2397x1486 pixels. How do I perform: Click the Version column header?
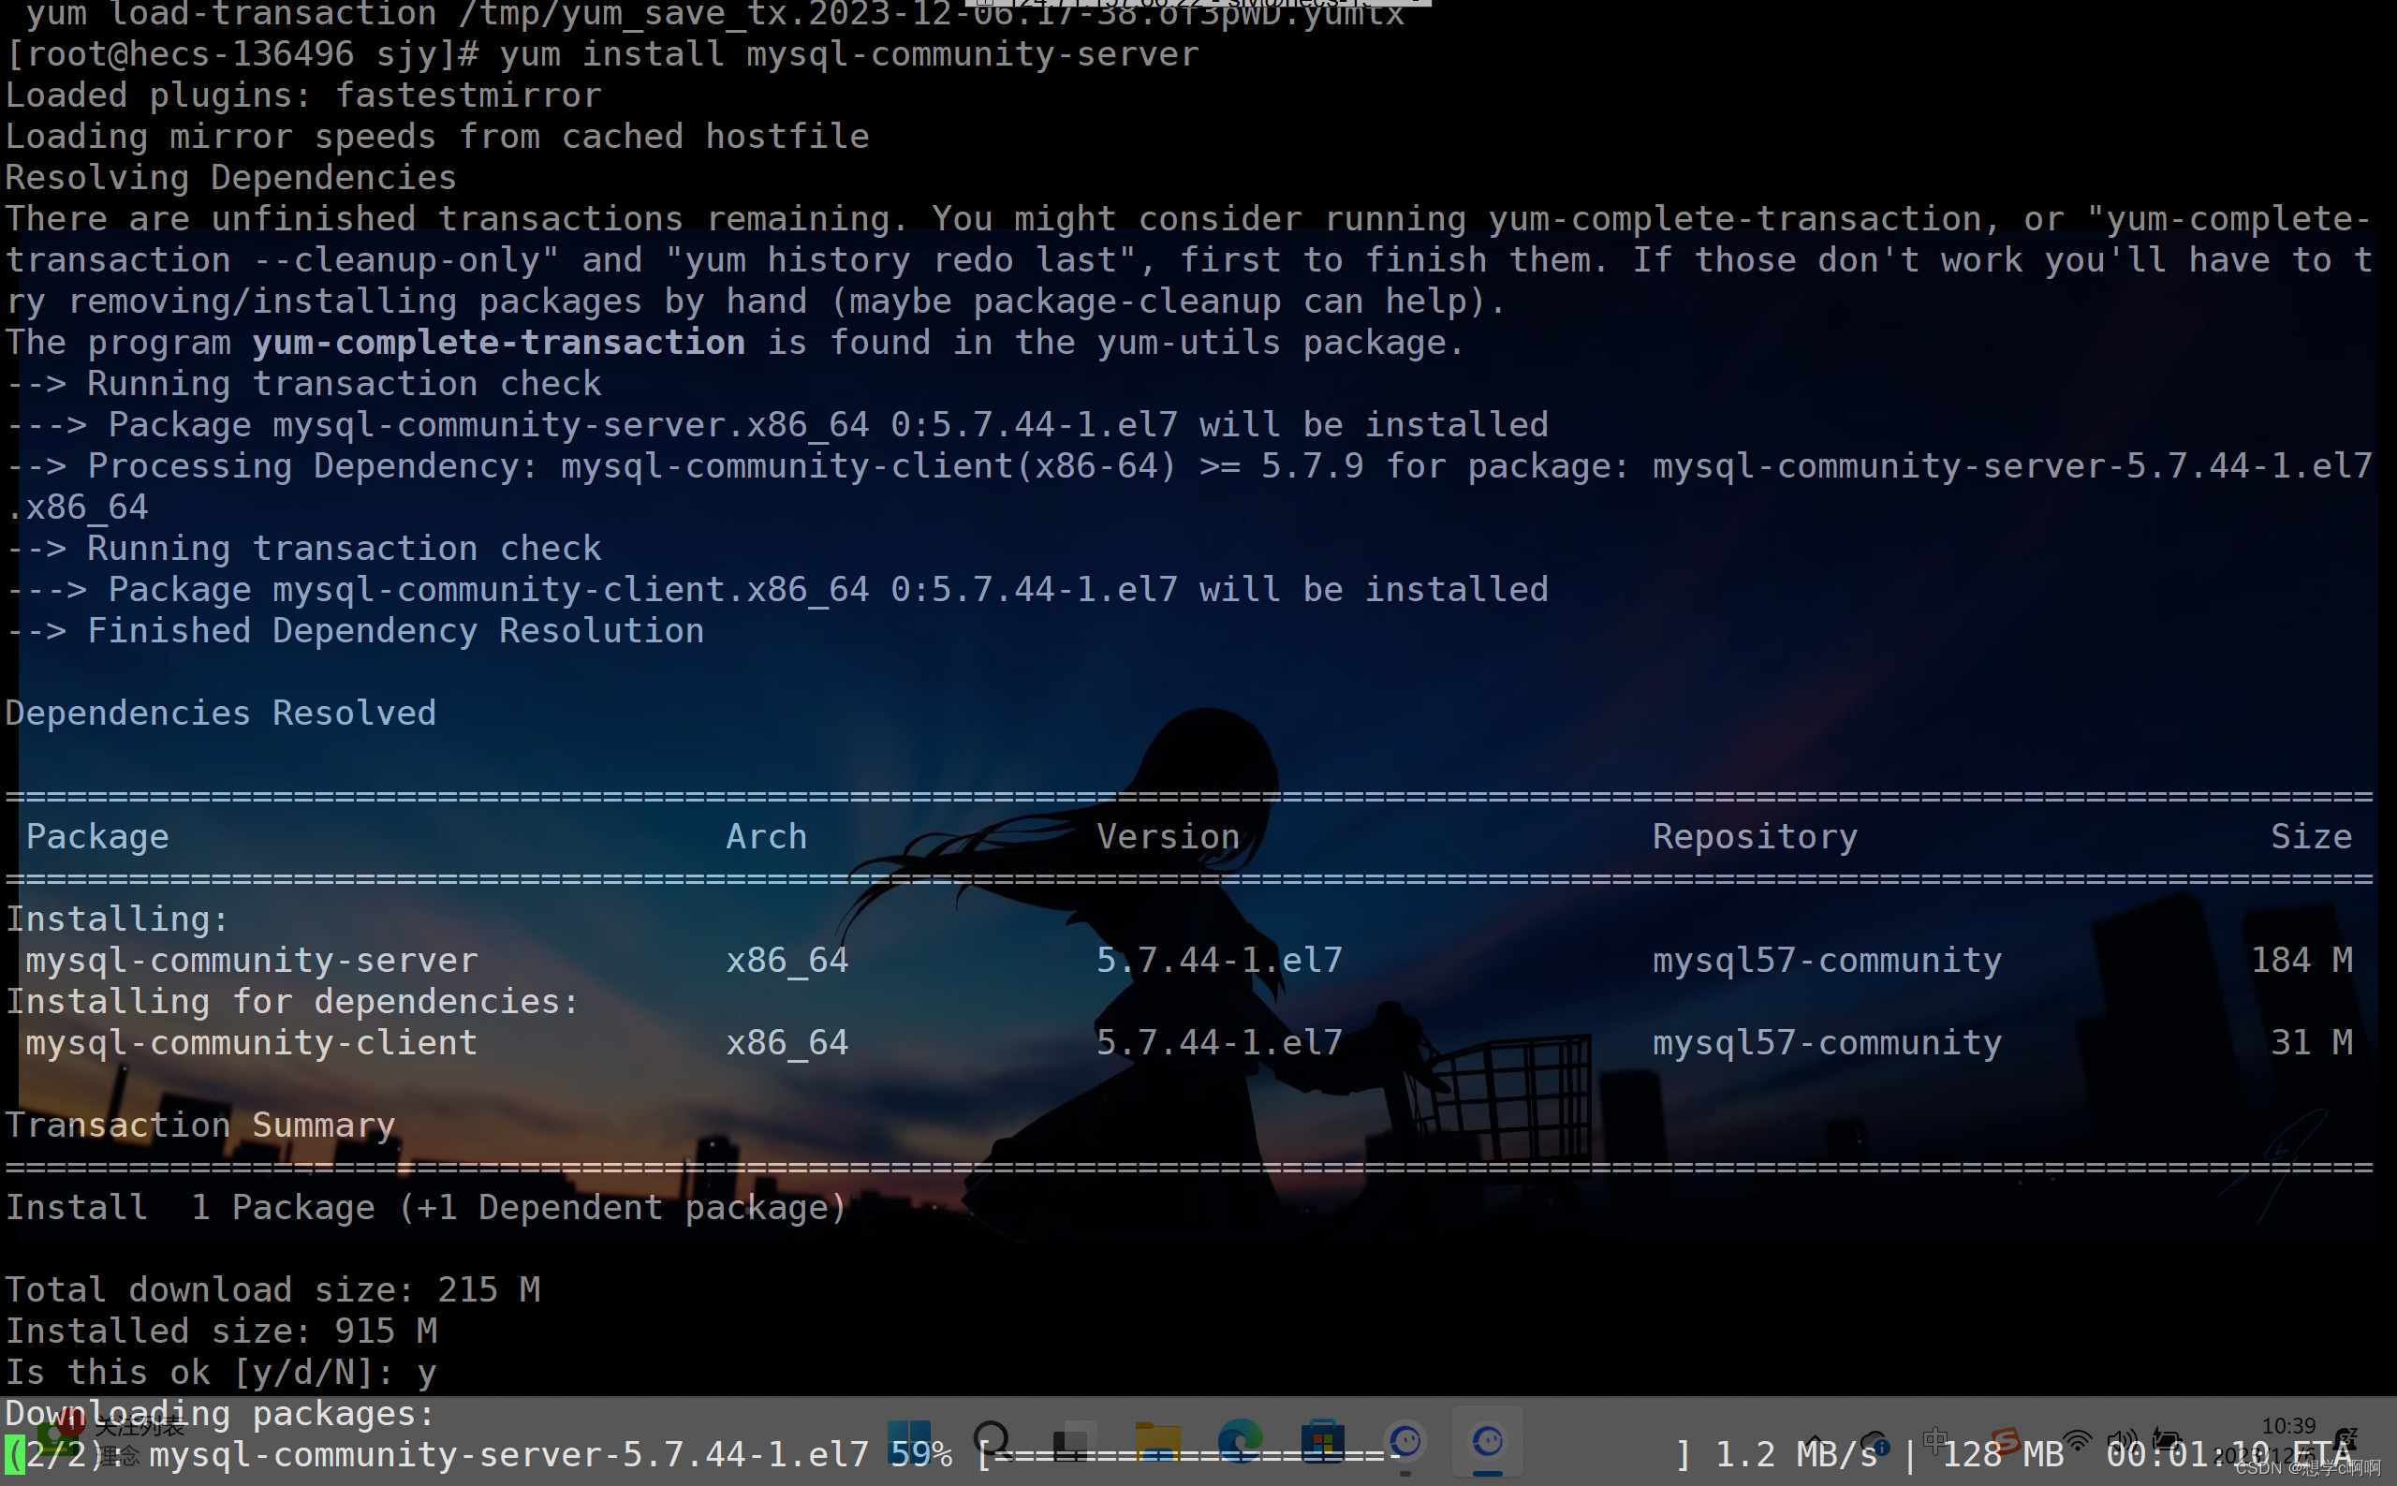tap(1168, 836)
